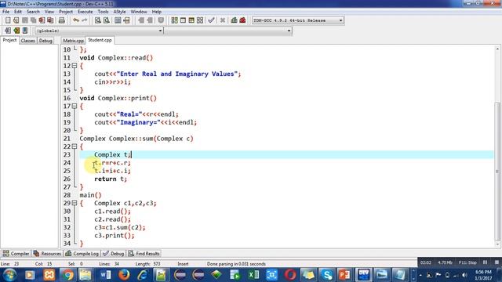Open Google Chrome from the taskbar
This screenshot has width=502, height=282.
tap(68, 275)
